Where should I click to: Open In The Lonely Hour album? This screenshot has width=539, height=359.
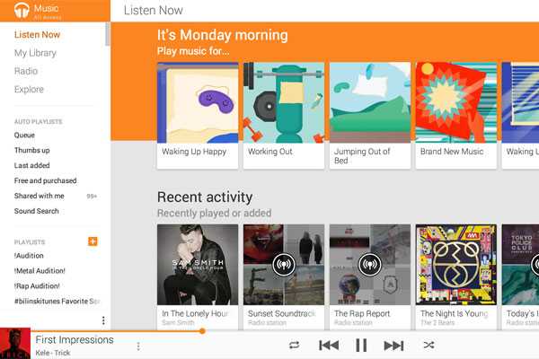(x=198, y=277)
